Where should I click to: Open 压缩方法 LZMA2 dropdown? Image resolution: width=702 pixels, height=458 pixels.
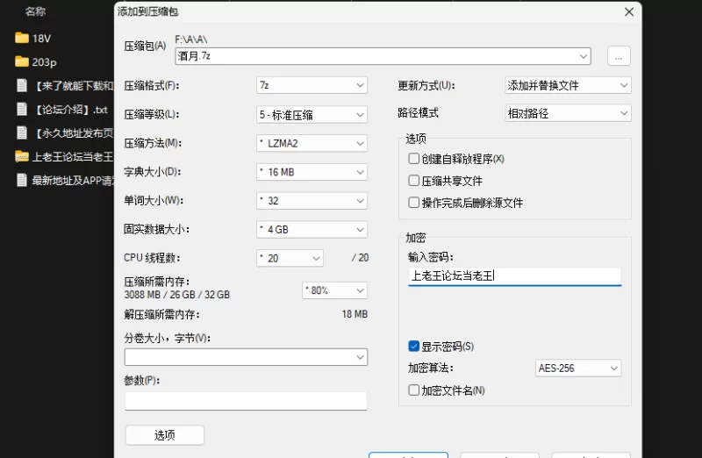point(312,143)
